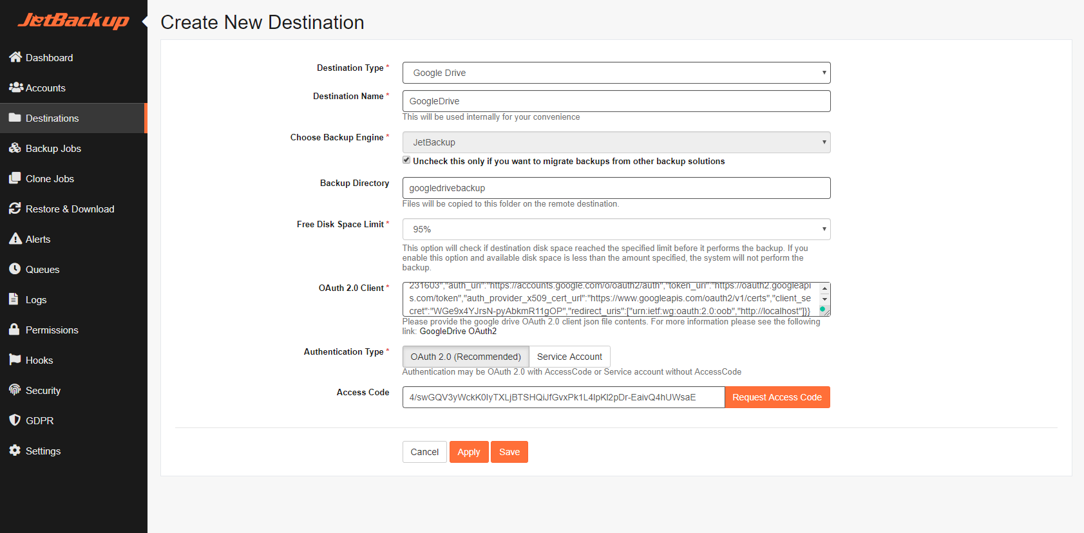Image resolution: width=1084 pixels, height=533 pixels.
Task: Click the Request Access Code button
Action: pyautogui.click(x=777, y=397)
